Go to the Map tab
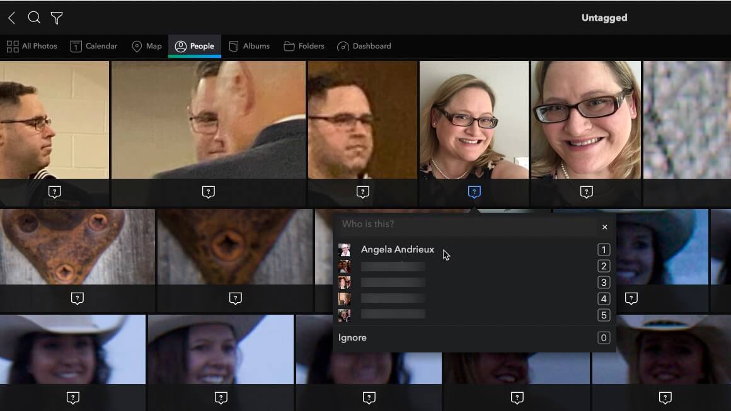This screenshot has height=411, width=731. coord(146,46)
